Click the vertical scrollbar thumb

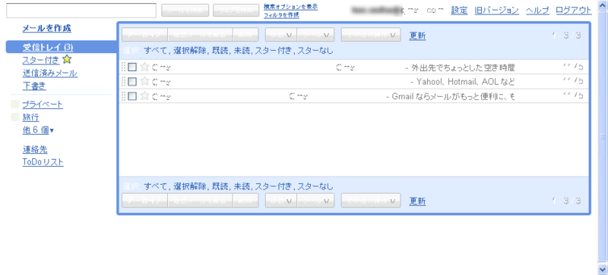pos(603,137)
